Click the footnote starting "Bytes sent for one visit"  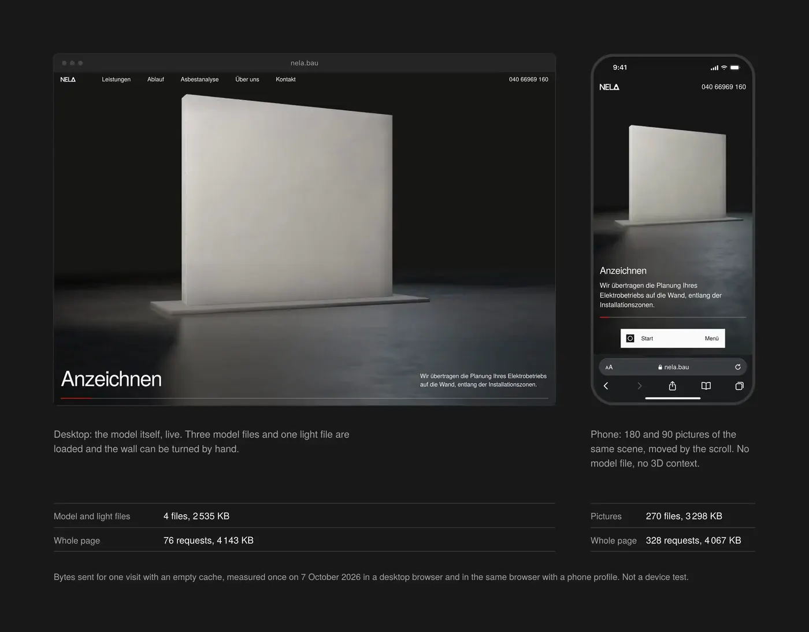pyautogui.click(x=371, y=577)
